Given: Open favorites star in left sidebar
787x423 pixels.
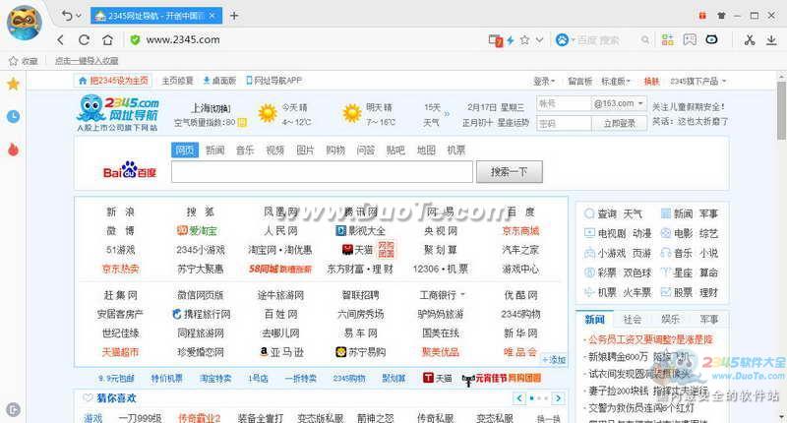Looking at the screenshot, I should (13, 84).
